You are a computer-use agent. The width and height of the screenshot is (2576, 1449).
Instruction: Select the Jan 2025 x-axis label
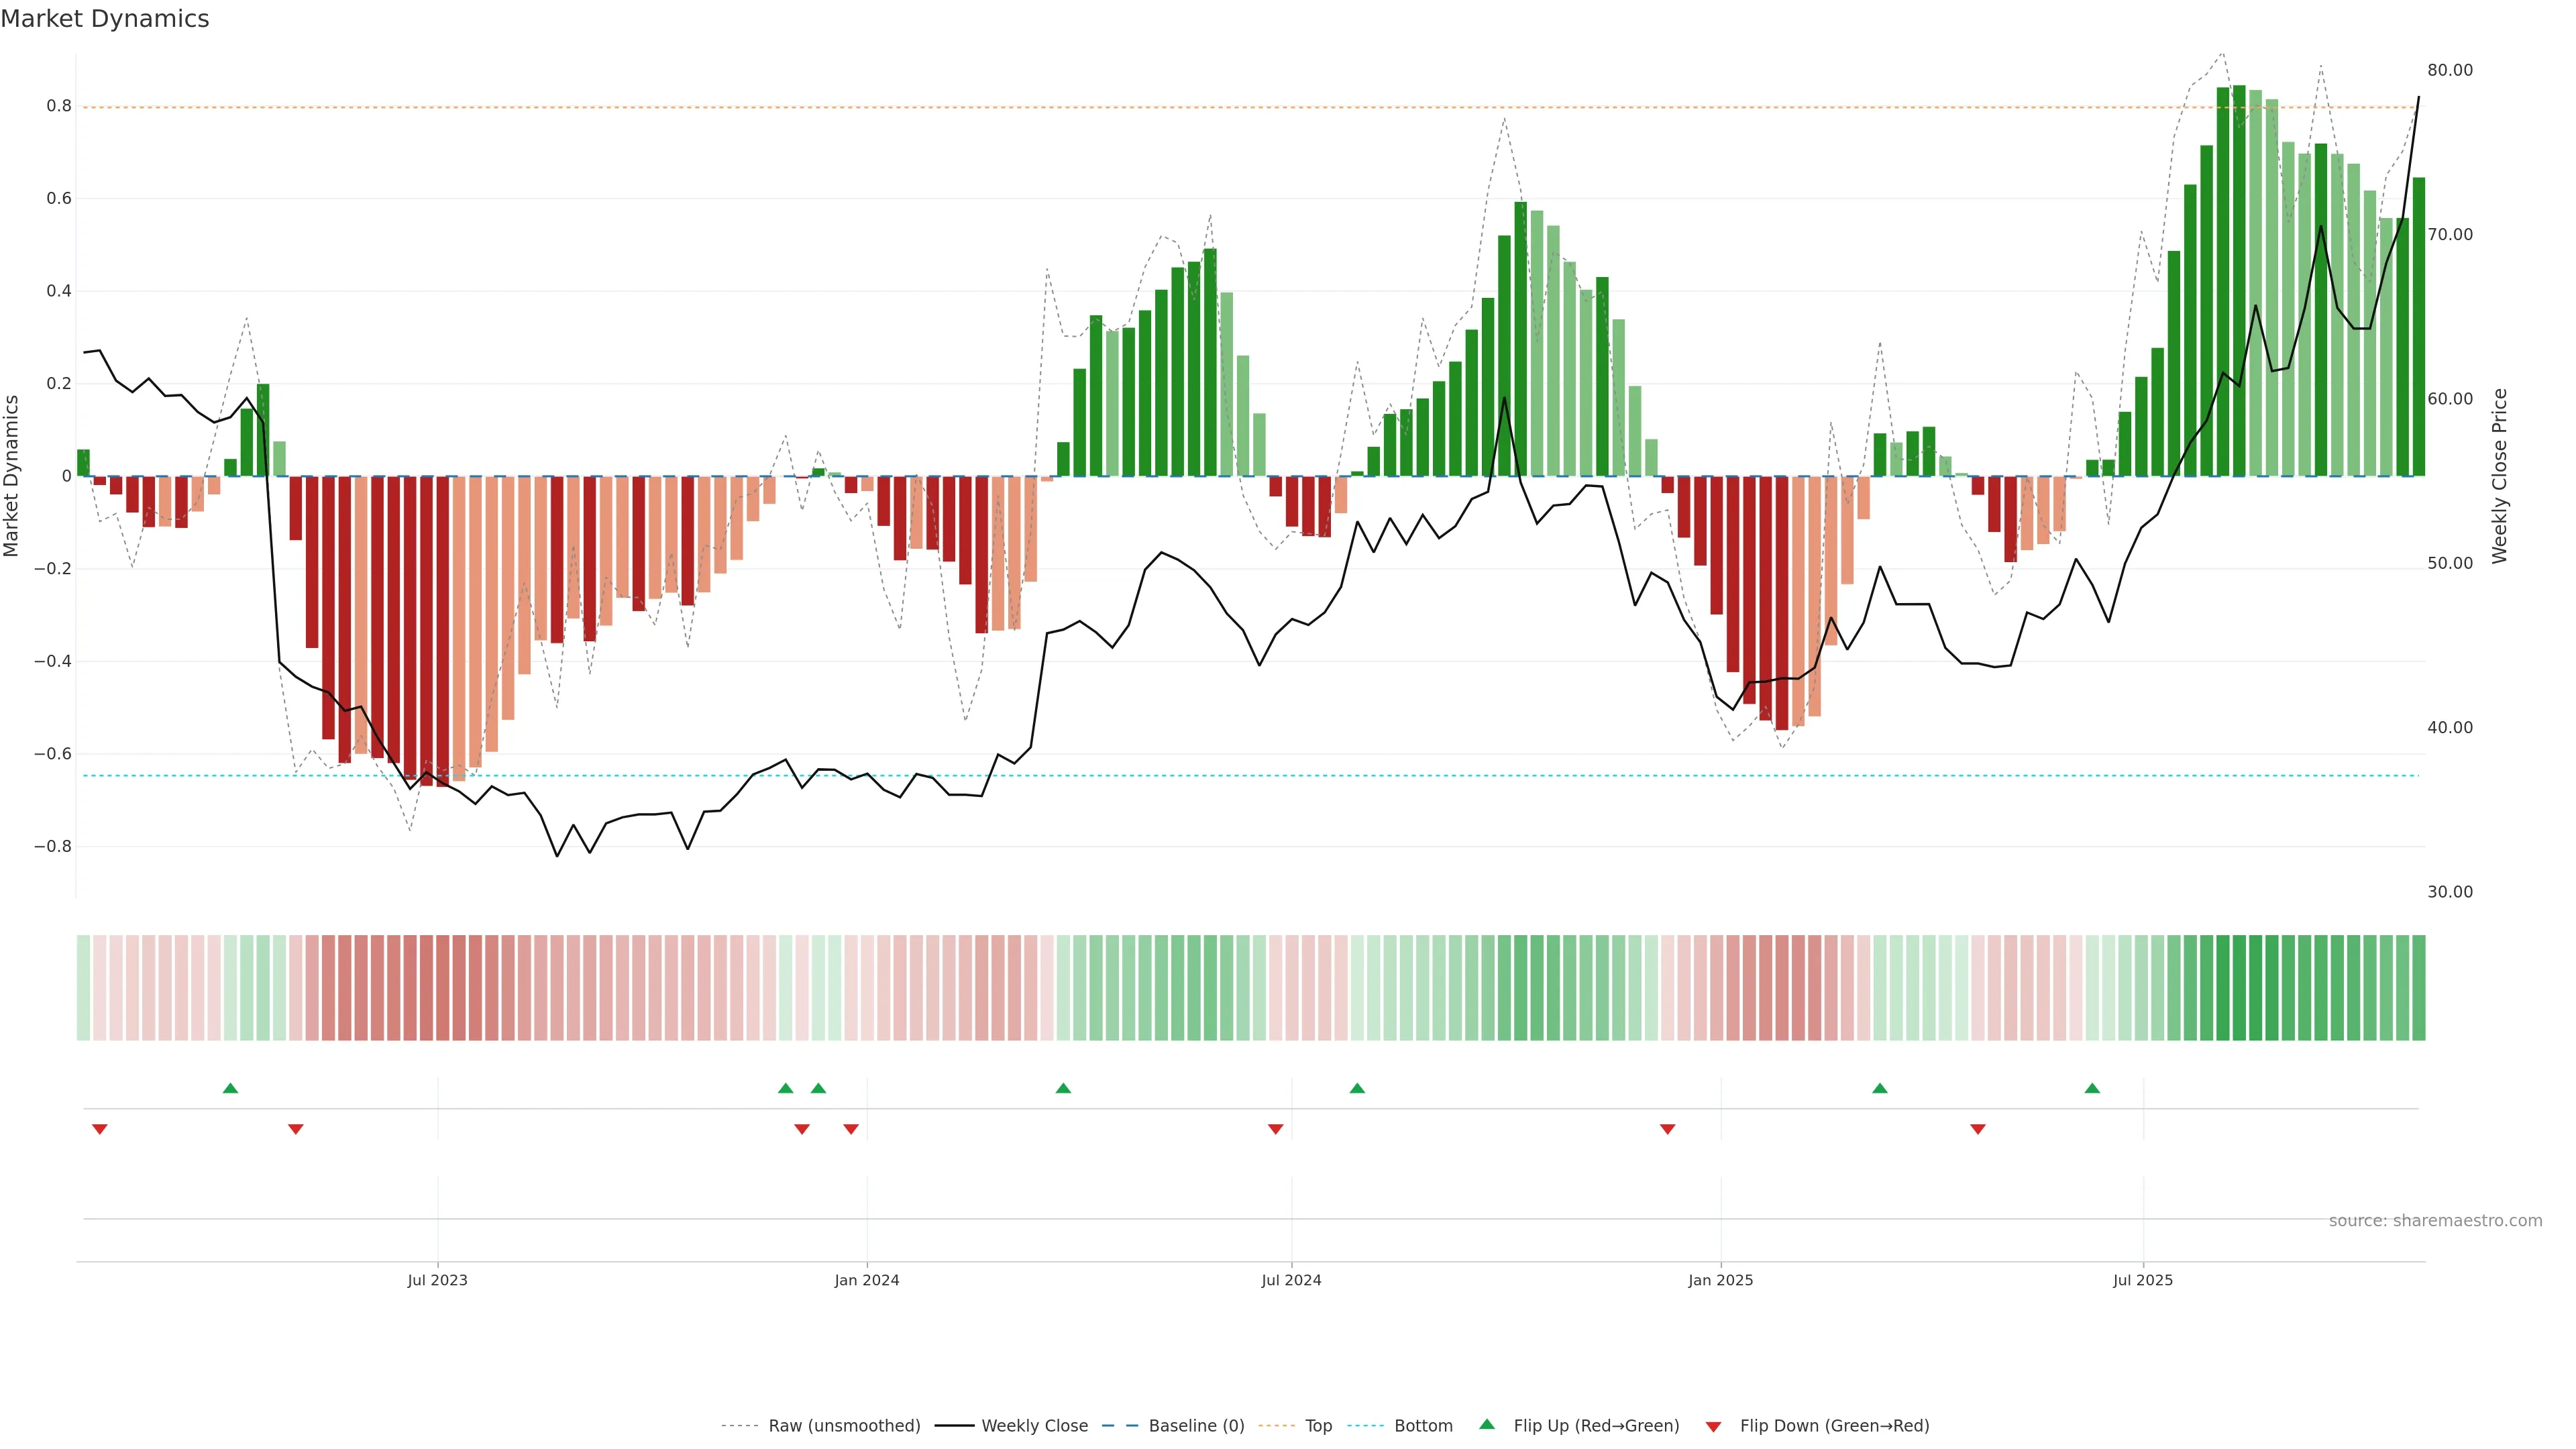[x=1720, y=1280]
